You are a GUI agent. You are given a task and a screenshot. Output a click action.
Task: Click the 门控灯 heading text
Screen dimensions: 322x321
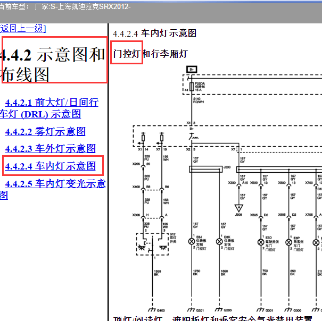(x=127, y=54)
